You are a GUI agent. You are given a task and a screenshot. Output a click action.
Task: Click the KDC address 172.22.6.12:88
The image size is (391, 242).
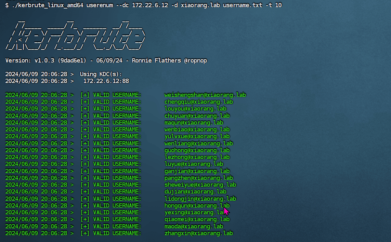coord(106,81)
